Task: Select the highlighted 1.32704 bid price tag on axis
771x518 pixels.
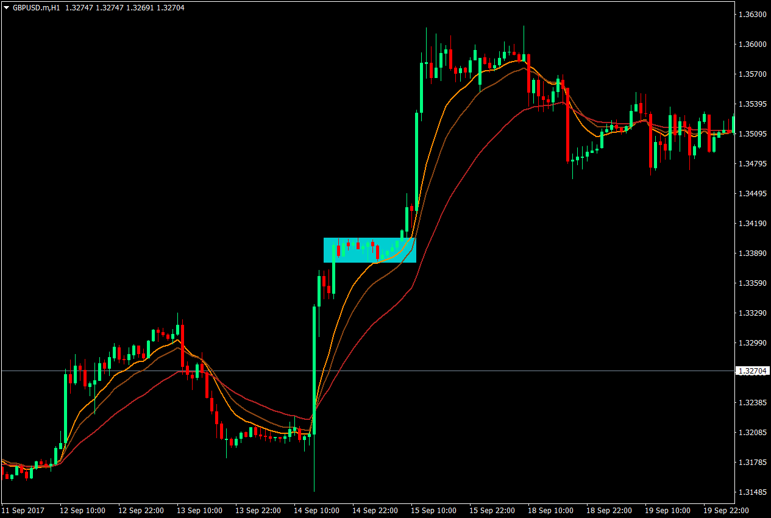Action: coord(752,371)
